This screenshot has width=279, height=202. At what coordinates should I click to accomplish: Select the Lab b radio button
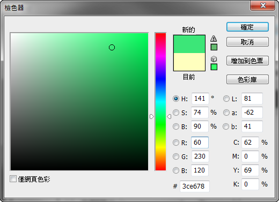click(226, 126)
